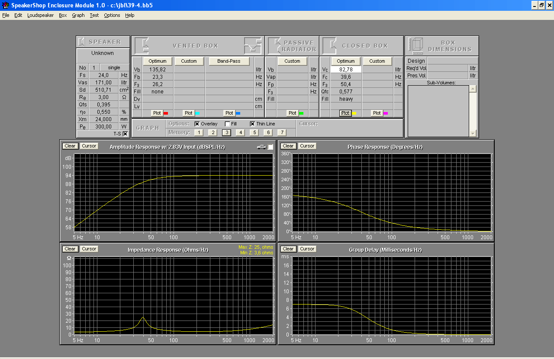This screenshot has height=359, width=554.
Task: Toggle the T-S checkbox in Speaker panel
Action: click(125, 134)
